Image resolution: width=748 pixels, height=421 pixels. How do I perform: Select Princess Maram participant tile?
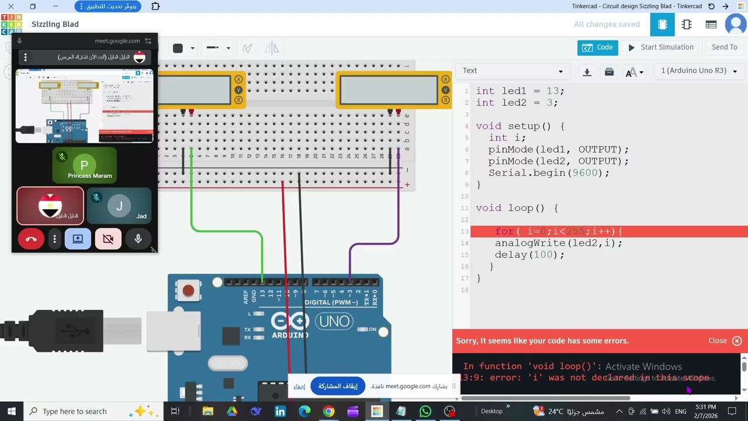85,165
